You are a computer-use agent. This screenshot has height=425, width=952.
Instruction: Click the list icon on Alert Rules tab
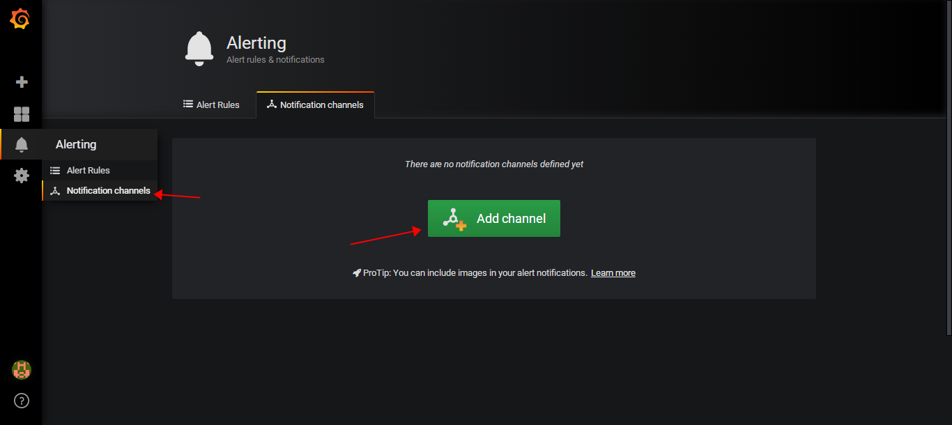(x=188, y=105)
